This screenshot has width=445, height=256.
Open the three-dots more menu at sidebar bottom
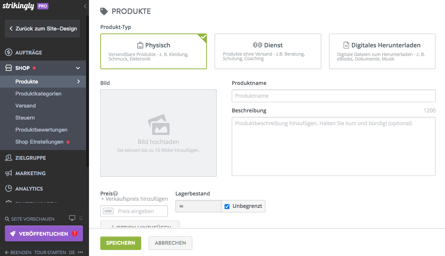click(80, 252)
